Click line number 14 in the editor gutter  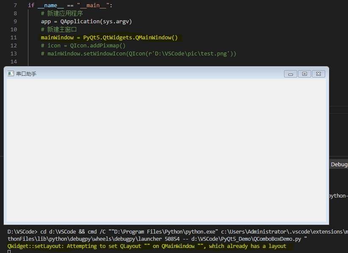tap(14, 62)
